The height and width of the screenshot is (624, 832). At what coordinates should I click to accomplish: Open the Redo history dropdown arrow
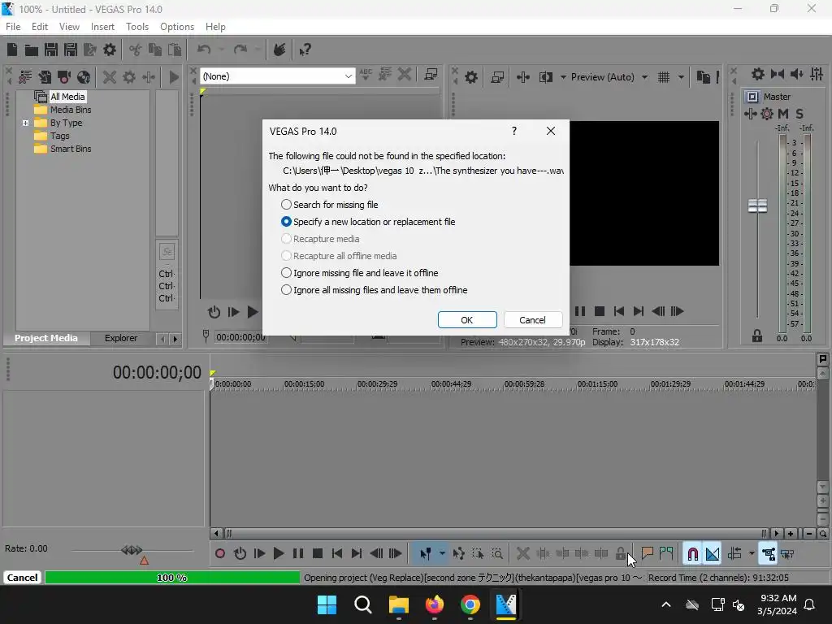pyautogui.click(x=258, y=50)
